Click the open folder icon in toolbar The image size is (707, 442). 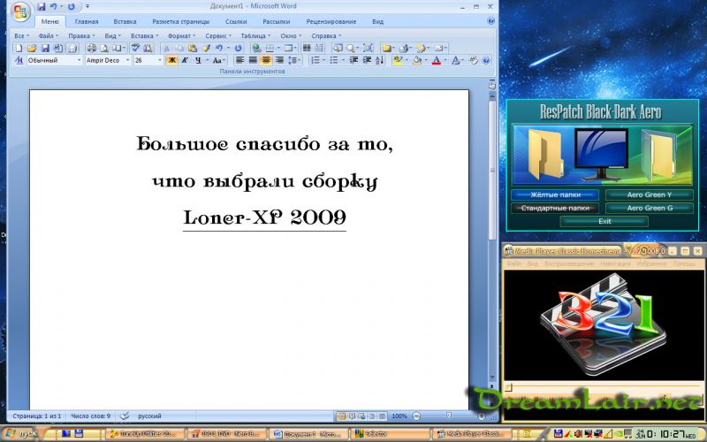[31, 48]
